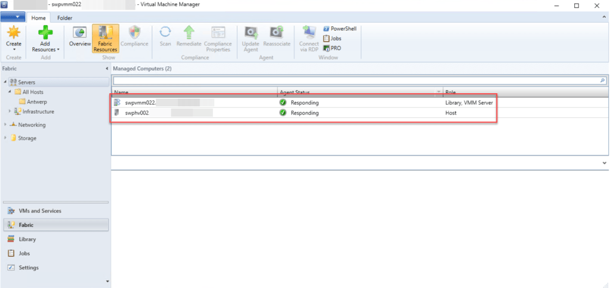This screenshot has height=288, width=610.
Task: Expand the Infrastructure tree node
Action: click(x=10, y=111)
